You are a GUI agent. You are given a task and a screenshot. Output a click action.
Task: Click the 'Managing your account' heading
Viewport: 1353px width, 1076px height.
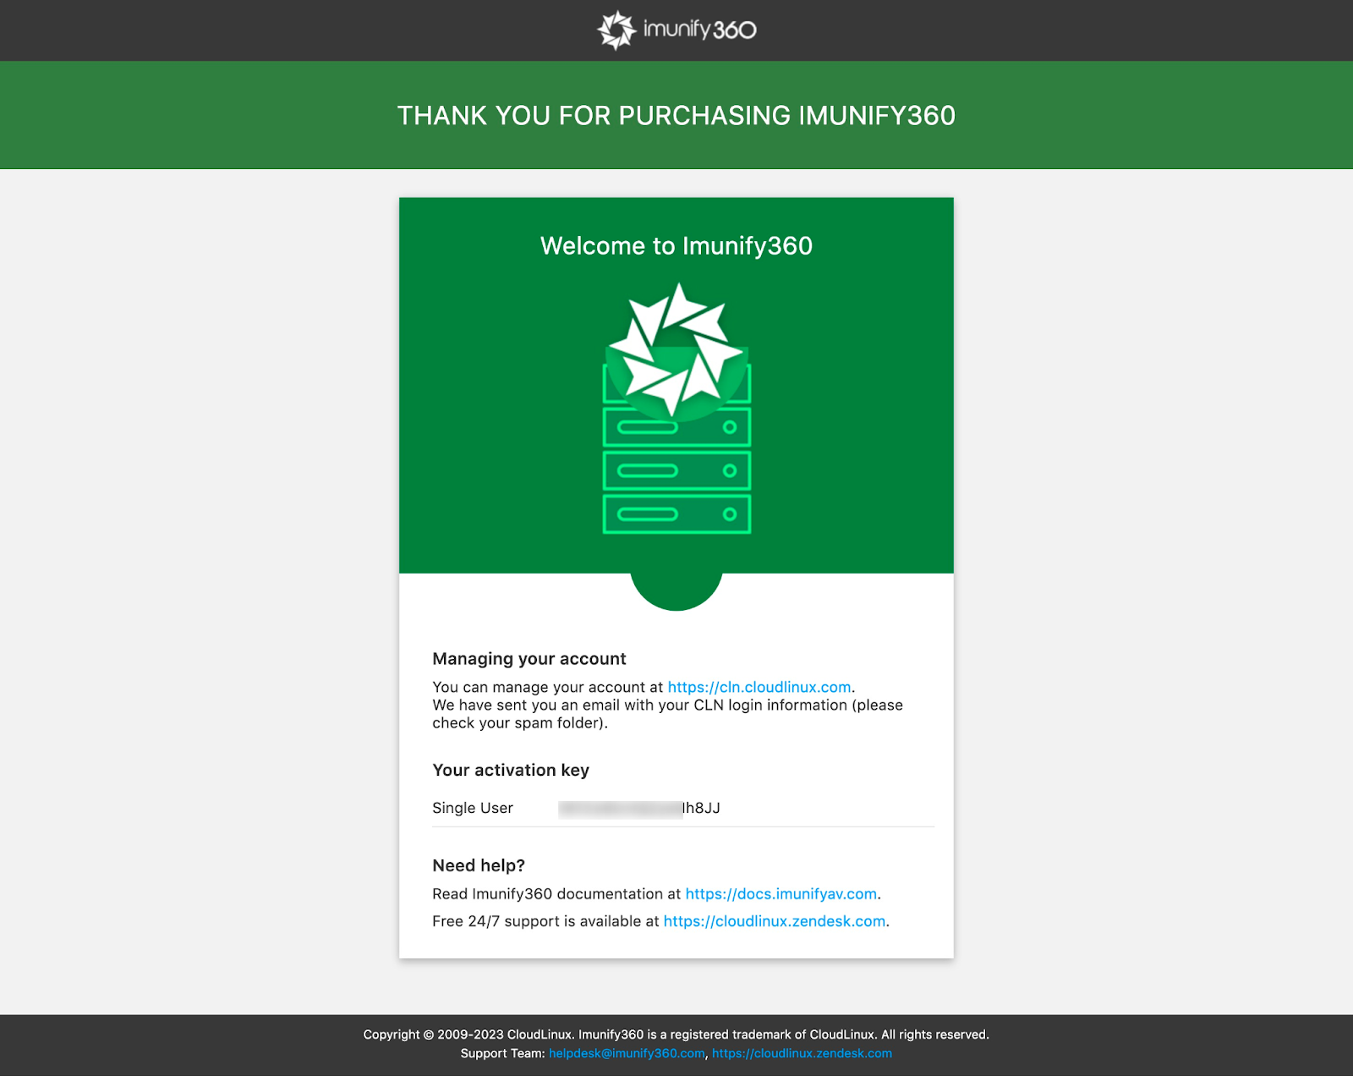click(529, 659)
